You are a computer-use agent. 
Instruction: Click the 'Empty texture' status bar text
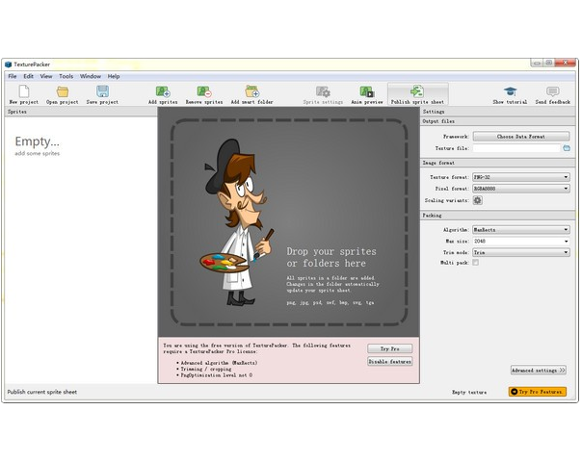(469, 393)
